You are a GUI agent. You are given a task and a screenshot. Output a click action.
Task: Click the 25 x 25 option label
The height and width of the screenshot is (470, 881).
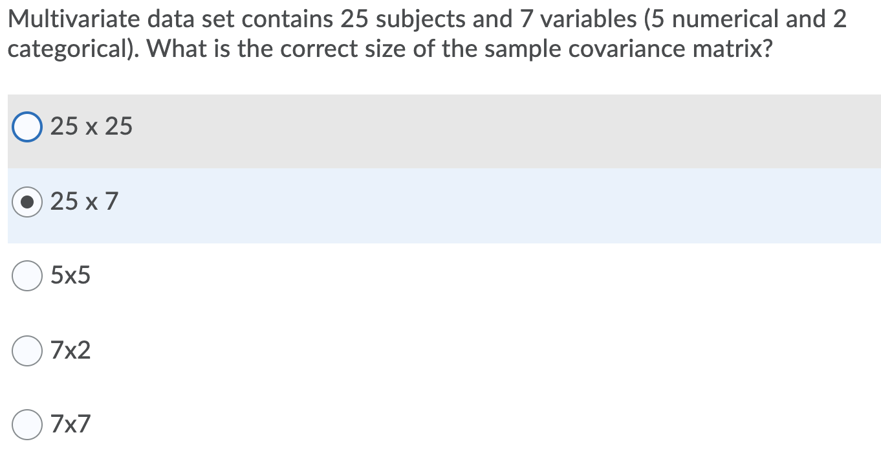91,126
